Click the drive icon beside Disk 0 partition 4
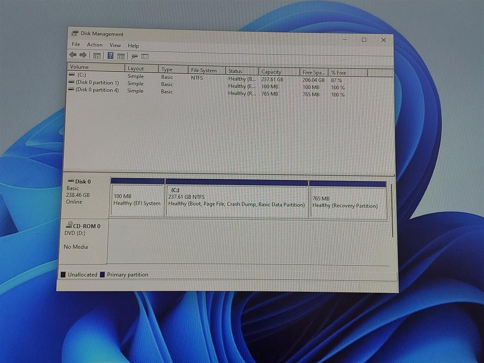 pos(71,89)
